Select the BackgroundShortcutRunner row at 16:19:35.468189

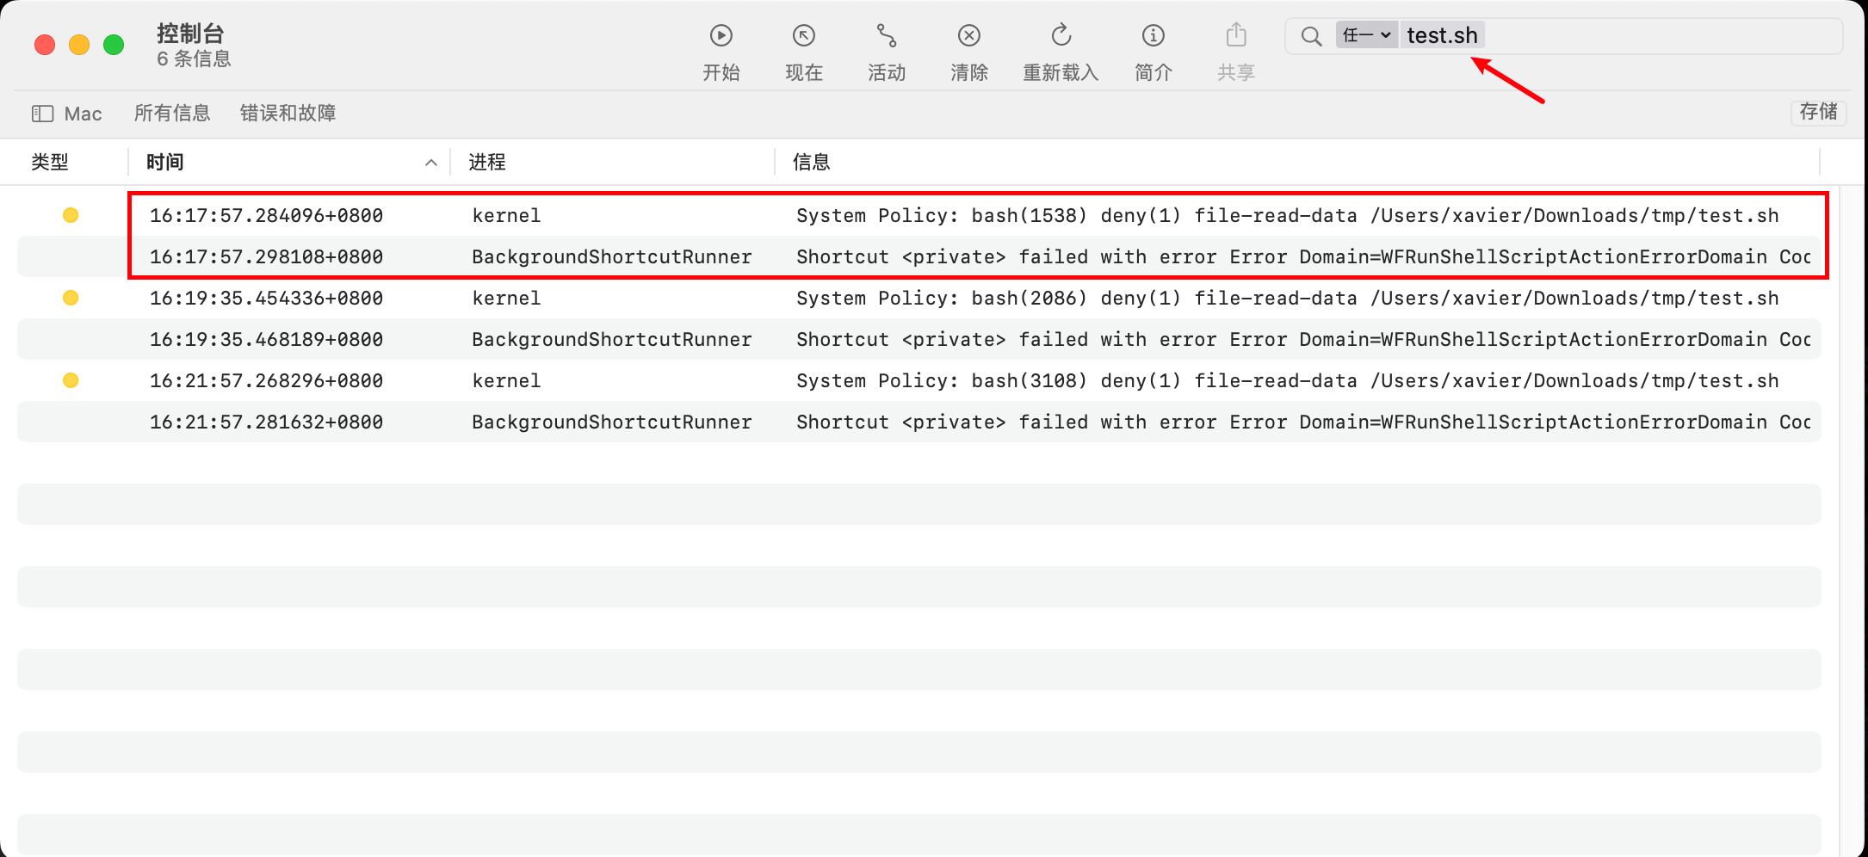pos(919,339)
